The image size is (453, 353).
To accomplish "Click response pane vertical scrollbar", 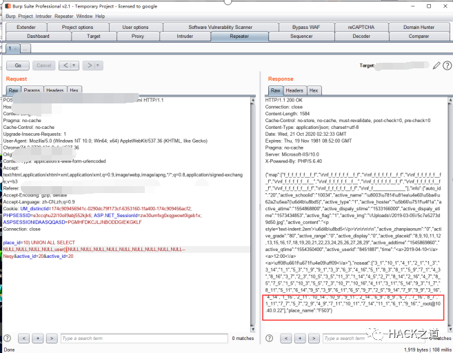I will (450, 215).
